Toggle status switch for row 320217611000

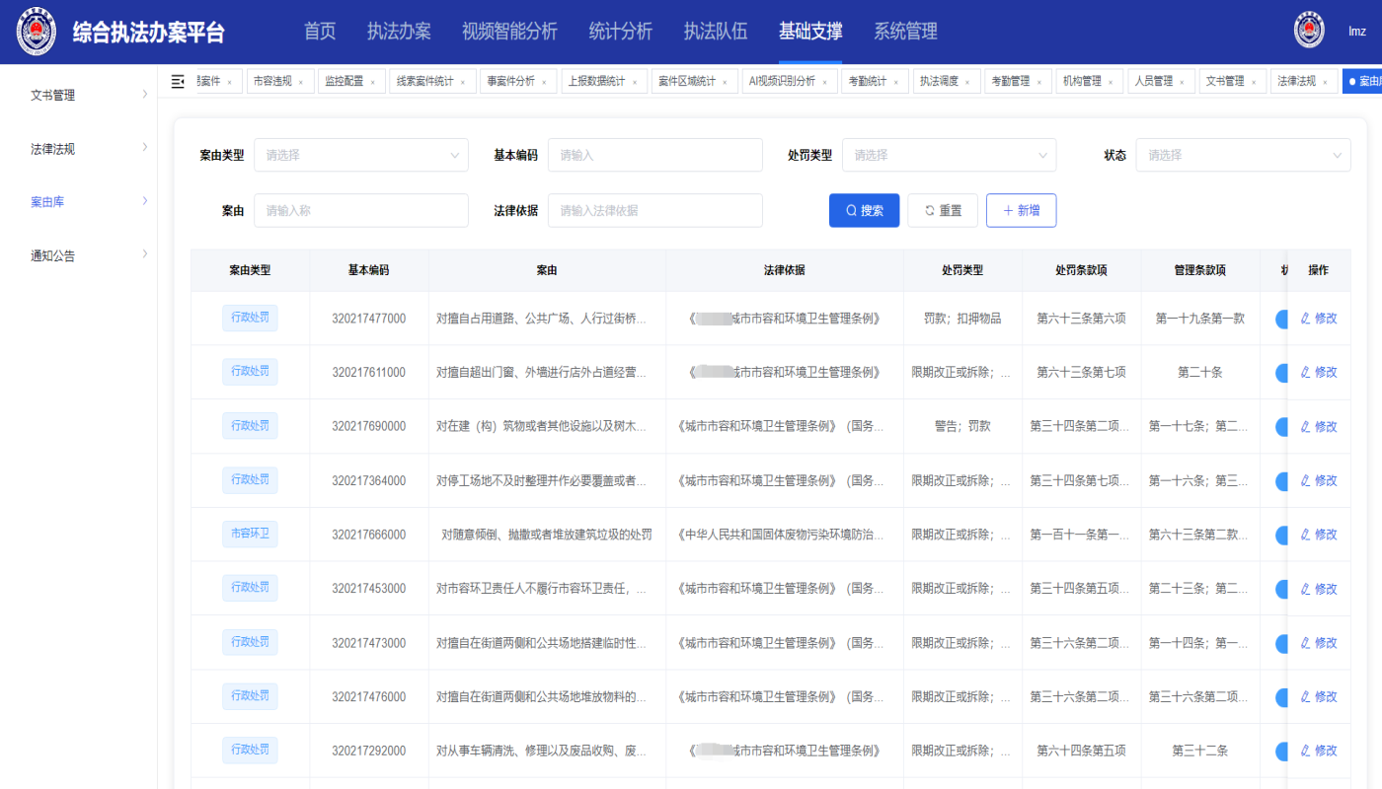click(1281, 373)
